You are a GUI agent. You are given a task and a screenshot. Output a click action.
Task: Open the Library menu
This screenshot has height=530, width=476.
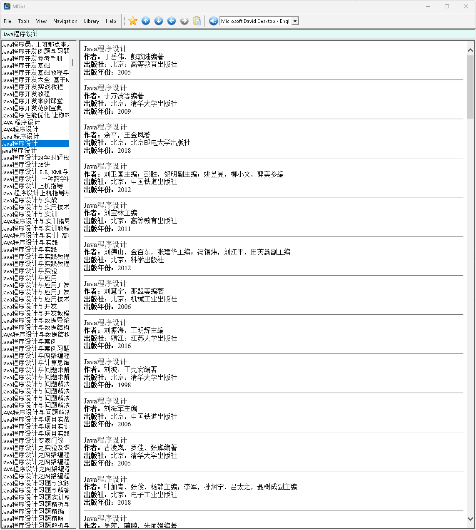pyautogui.click(x=92, y=21)
